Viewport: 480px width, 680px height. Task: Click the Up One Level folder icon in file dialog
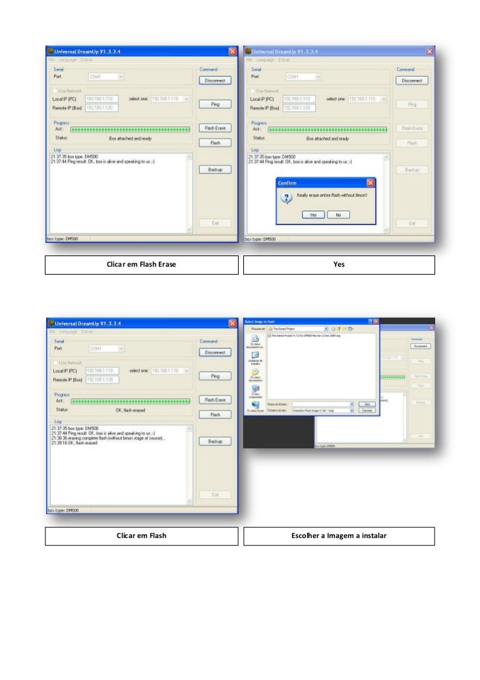point(339,329)
